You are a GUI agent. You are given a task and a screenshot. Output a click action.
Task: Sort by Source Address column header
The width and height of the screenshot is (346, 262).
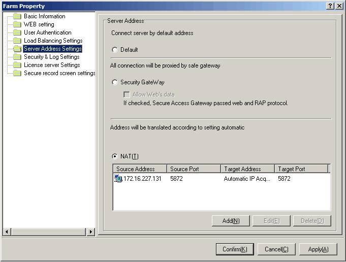[140, 169]
